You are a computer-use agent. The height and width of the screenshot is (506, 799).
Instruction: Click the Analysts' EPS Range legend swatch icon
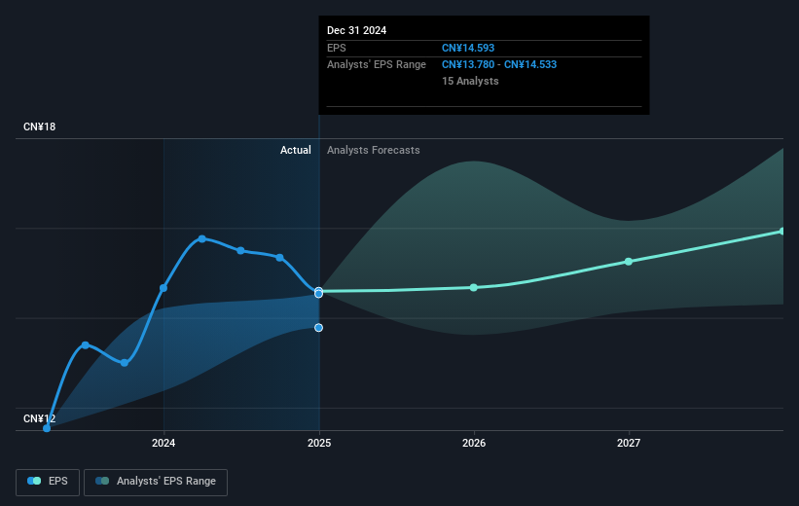pos(102,481)
